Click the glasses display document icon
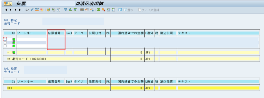 click(x=27, y=10)
